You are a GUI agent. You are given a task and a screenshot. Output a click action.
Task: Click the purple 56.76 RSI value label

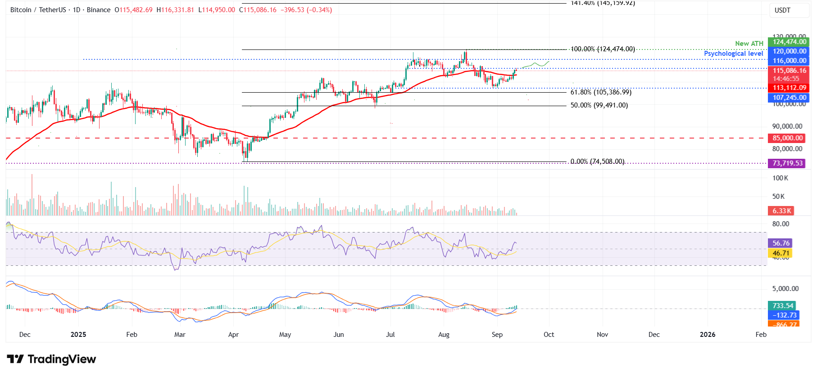tap(781, 243)
